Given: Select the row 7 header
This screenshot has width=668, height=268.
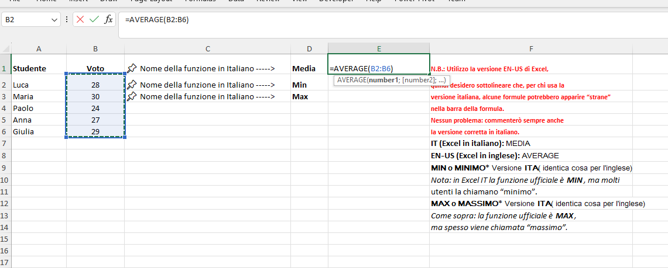Looking at the screenshot, I should [5, 144].
